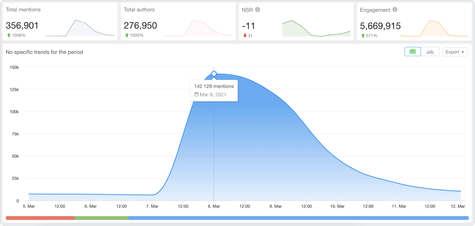475x226 pixels.
Task: Click the 356,901 Total mentions value
Action: pos(22,26)
